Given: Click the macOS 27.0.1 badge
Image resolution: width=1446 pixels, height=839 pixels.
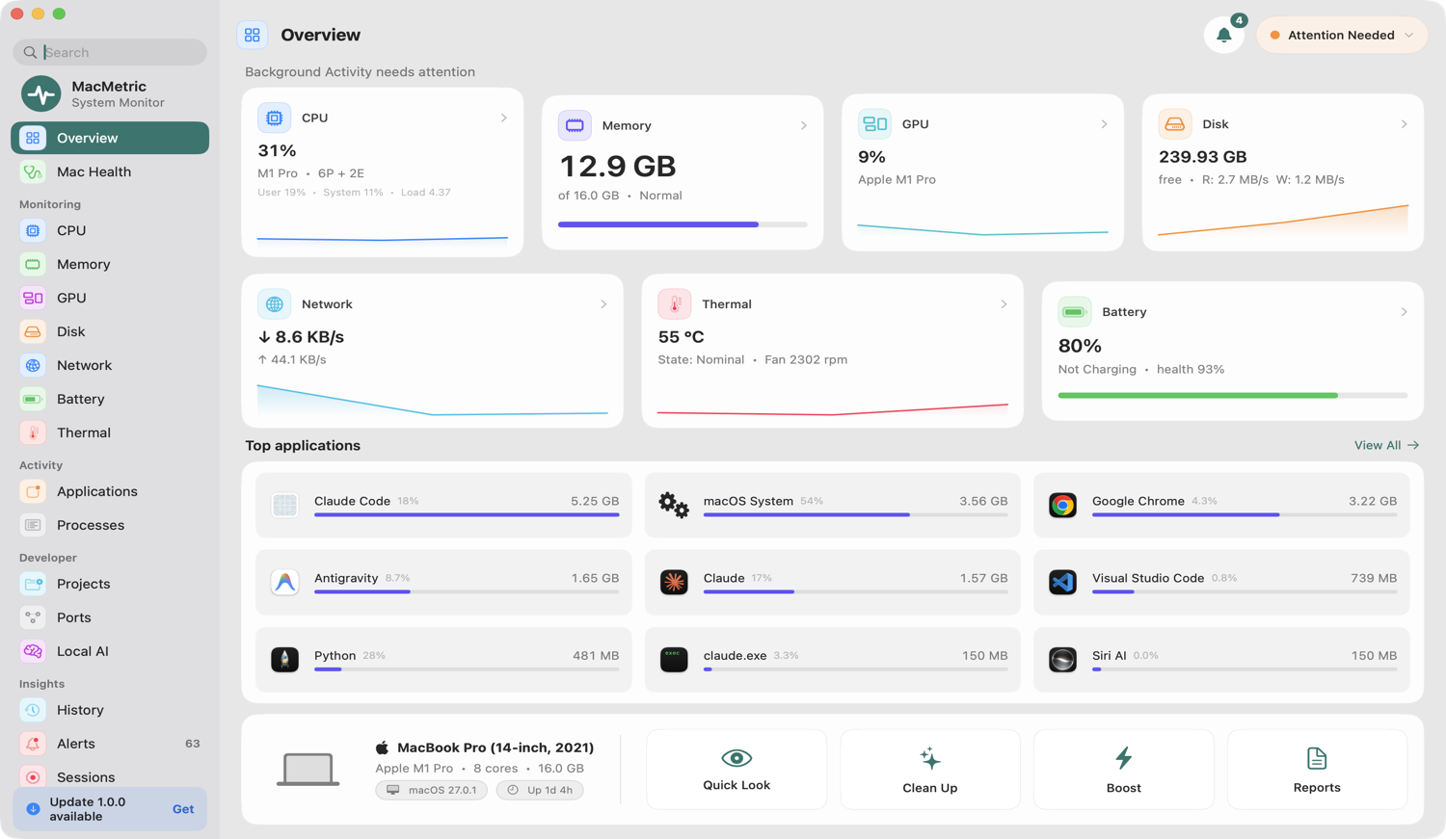Looking at the screenshot, I should 432,790.
